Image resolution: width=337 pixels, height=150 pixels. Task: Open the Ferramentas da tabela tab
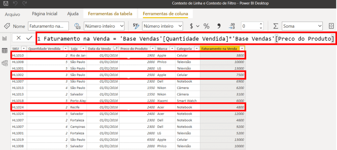(x=108, y=14)
